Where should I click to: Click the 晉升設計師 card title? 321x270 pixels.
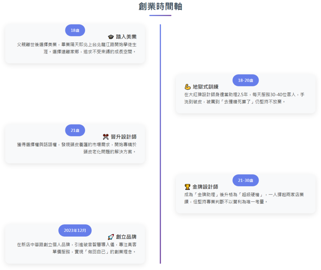(x=124, y=137)
